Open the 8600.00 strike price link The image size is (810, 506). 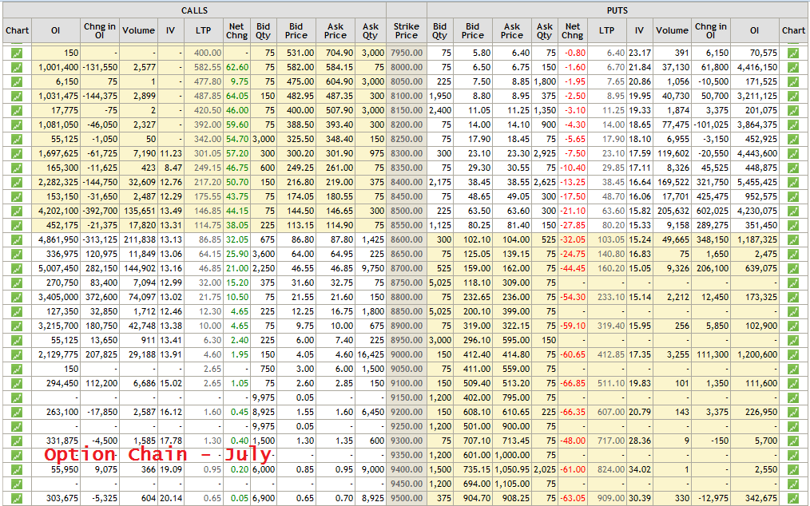407,239
